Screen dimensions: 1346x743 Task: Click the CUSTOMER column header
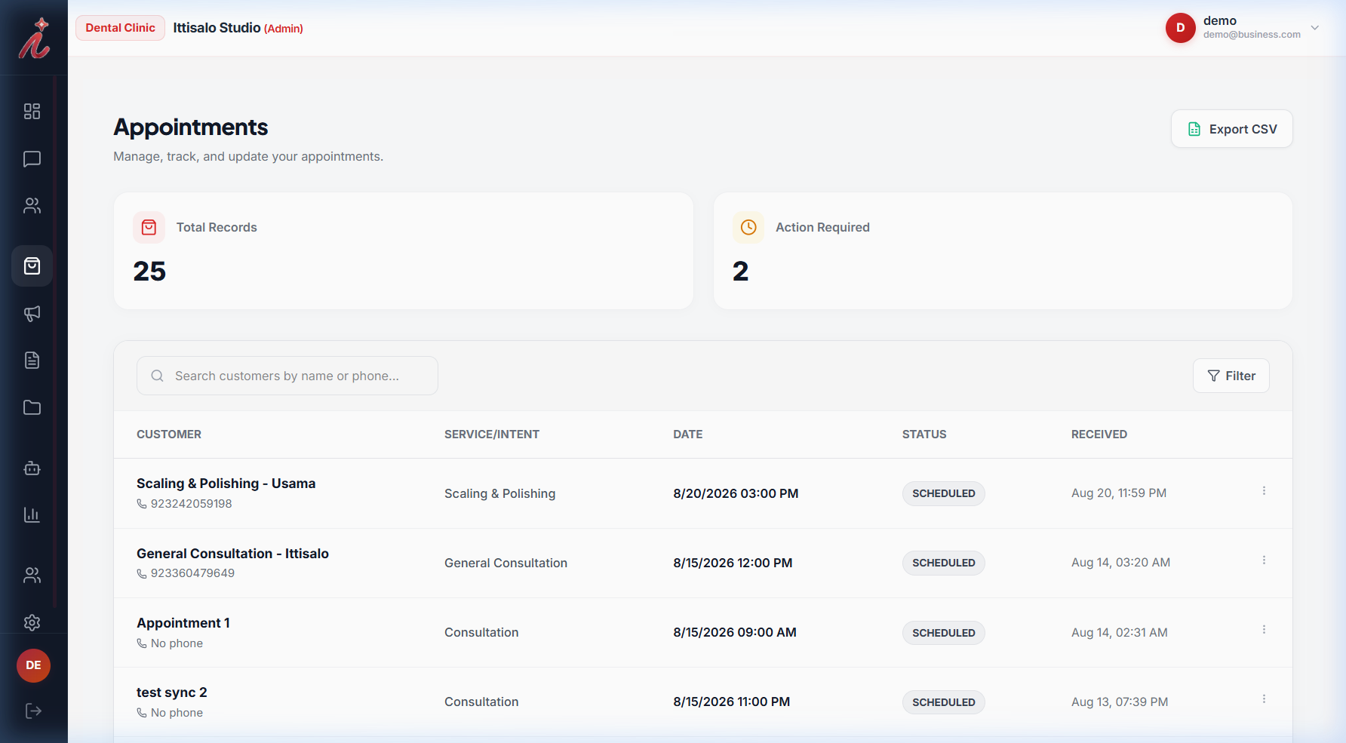169,434
